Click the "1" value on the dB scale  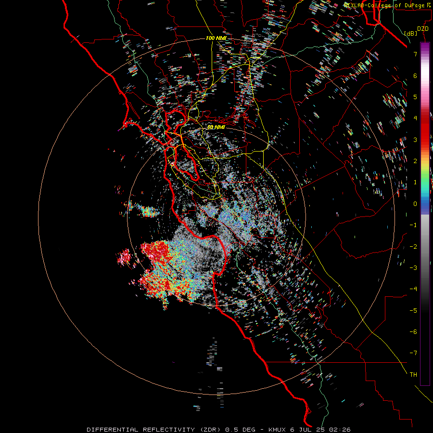point(415,182)
